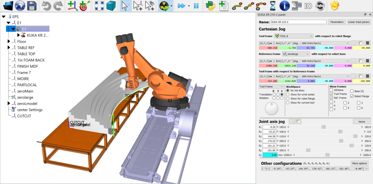This screenshot has height=184, width=373.
Task: Click the hourglass timing icon
Action: [272, 6]
